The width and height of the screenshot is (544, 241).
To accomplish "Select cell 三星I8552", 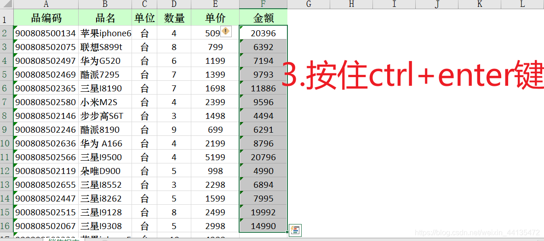I will tap(105, 185).
